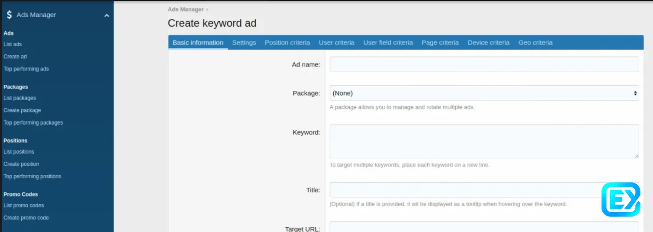This screenshot has width=653, height=232.
Task: Open List ads in sidebar
Action: coord(13,44)
